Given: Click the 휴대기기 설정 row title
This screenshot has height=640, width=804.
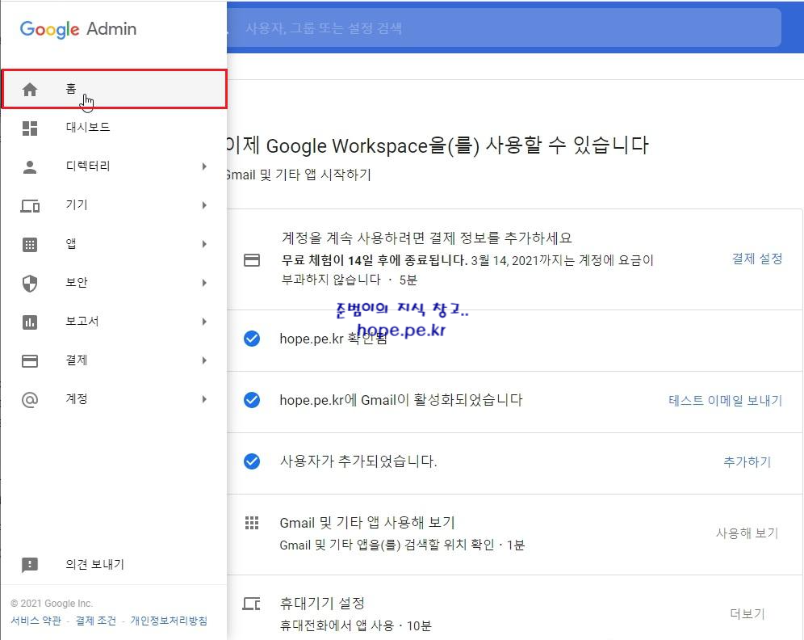Looking at the screenshot, I should [x=322, y=603].
